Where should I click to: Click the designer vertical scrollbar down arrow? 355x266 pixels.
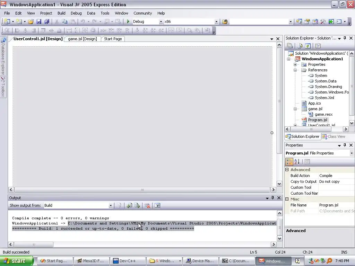[279, 184]
